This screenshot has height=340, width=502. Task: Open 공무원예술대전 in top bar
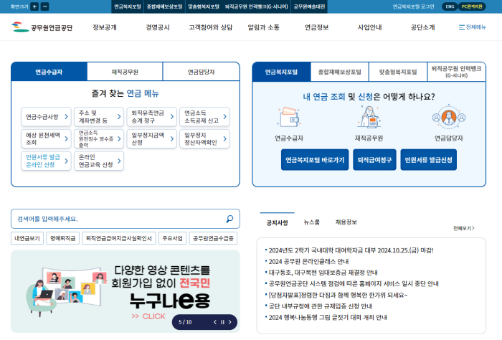click(309, 6)
